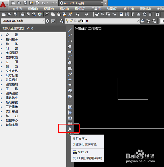Viewport: 164px width, 167px height.
Task: Select the Arc tool
Action: tap(70, 57)
